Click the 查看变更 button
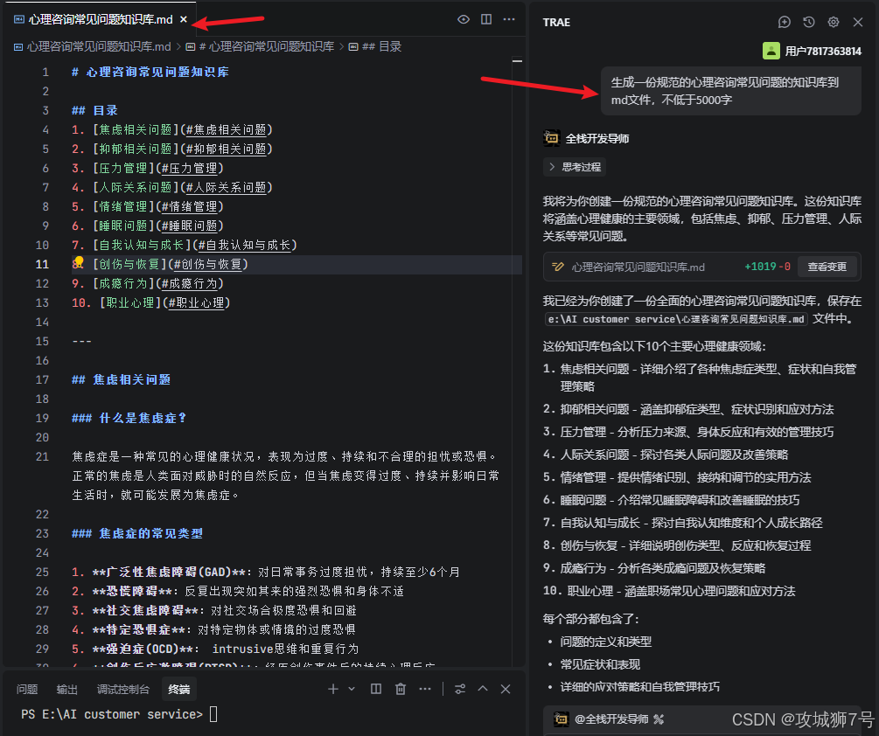879x736 pixels. pos(827,267)
